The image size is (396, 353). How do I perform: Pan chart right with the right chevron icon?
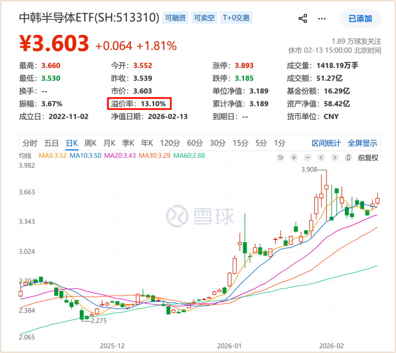[x=334, y=157]
